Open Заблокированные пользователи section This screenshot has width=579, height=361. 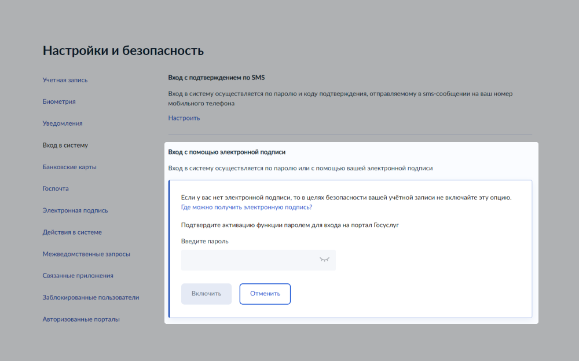[x=91, y=297]
